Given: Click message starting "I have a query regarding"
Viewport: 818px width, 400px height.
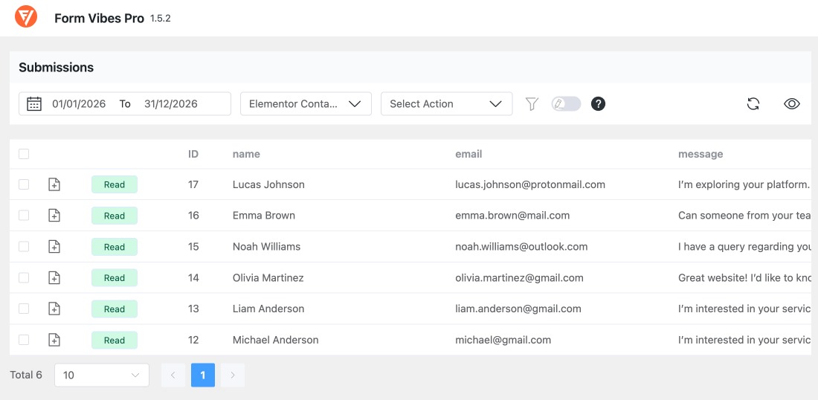Looking at the screenshot, I should click(x=744, y=247).
